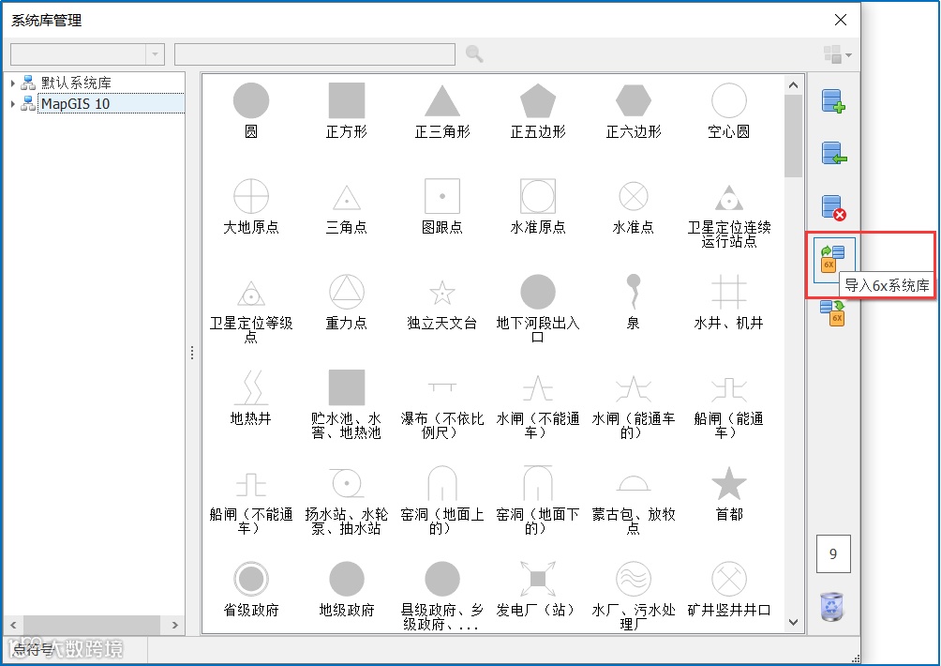Click the add new system library icon
Viewport: 941px width, 666px height.
(x=833, y=101)
